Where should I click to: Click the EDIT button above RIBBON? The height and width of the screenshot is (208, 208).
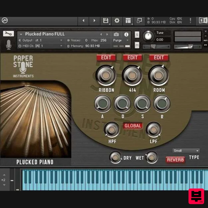click(x=106, y=58)
